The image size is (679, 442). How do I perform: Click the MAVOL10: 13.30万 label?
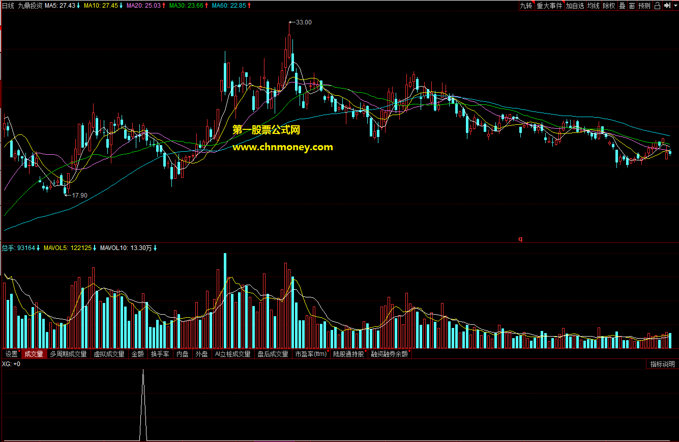pyautogui.click(x=128, y=248)
